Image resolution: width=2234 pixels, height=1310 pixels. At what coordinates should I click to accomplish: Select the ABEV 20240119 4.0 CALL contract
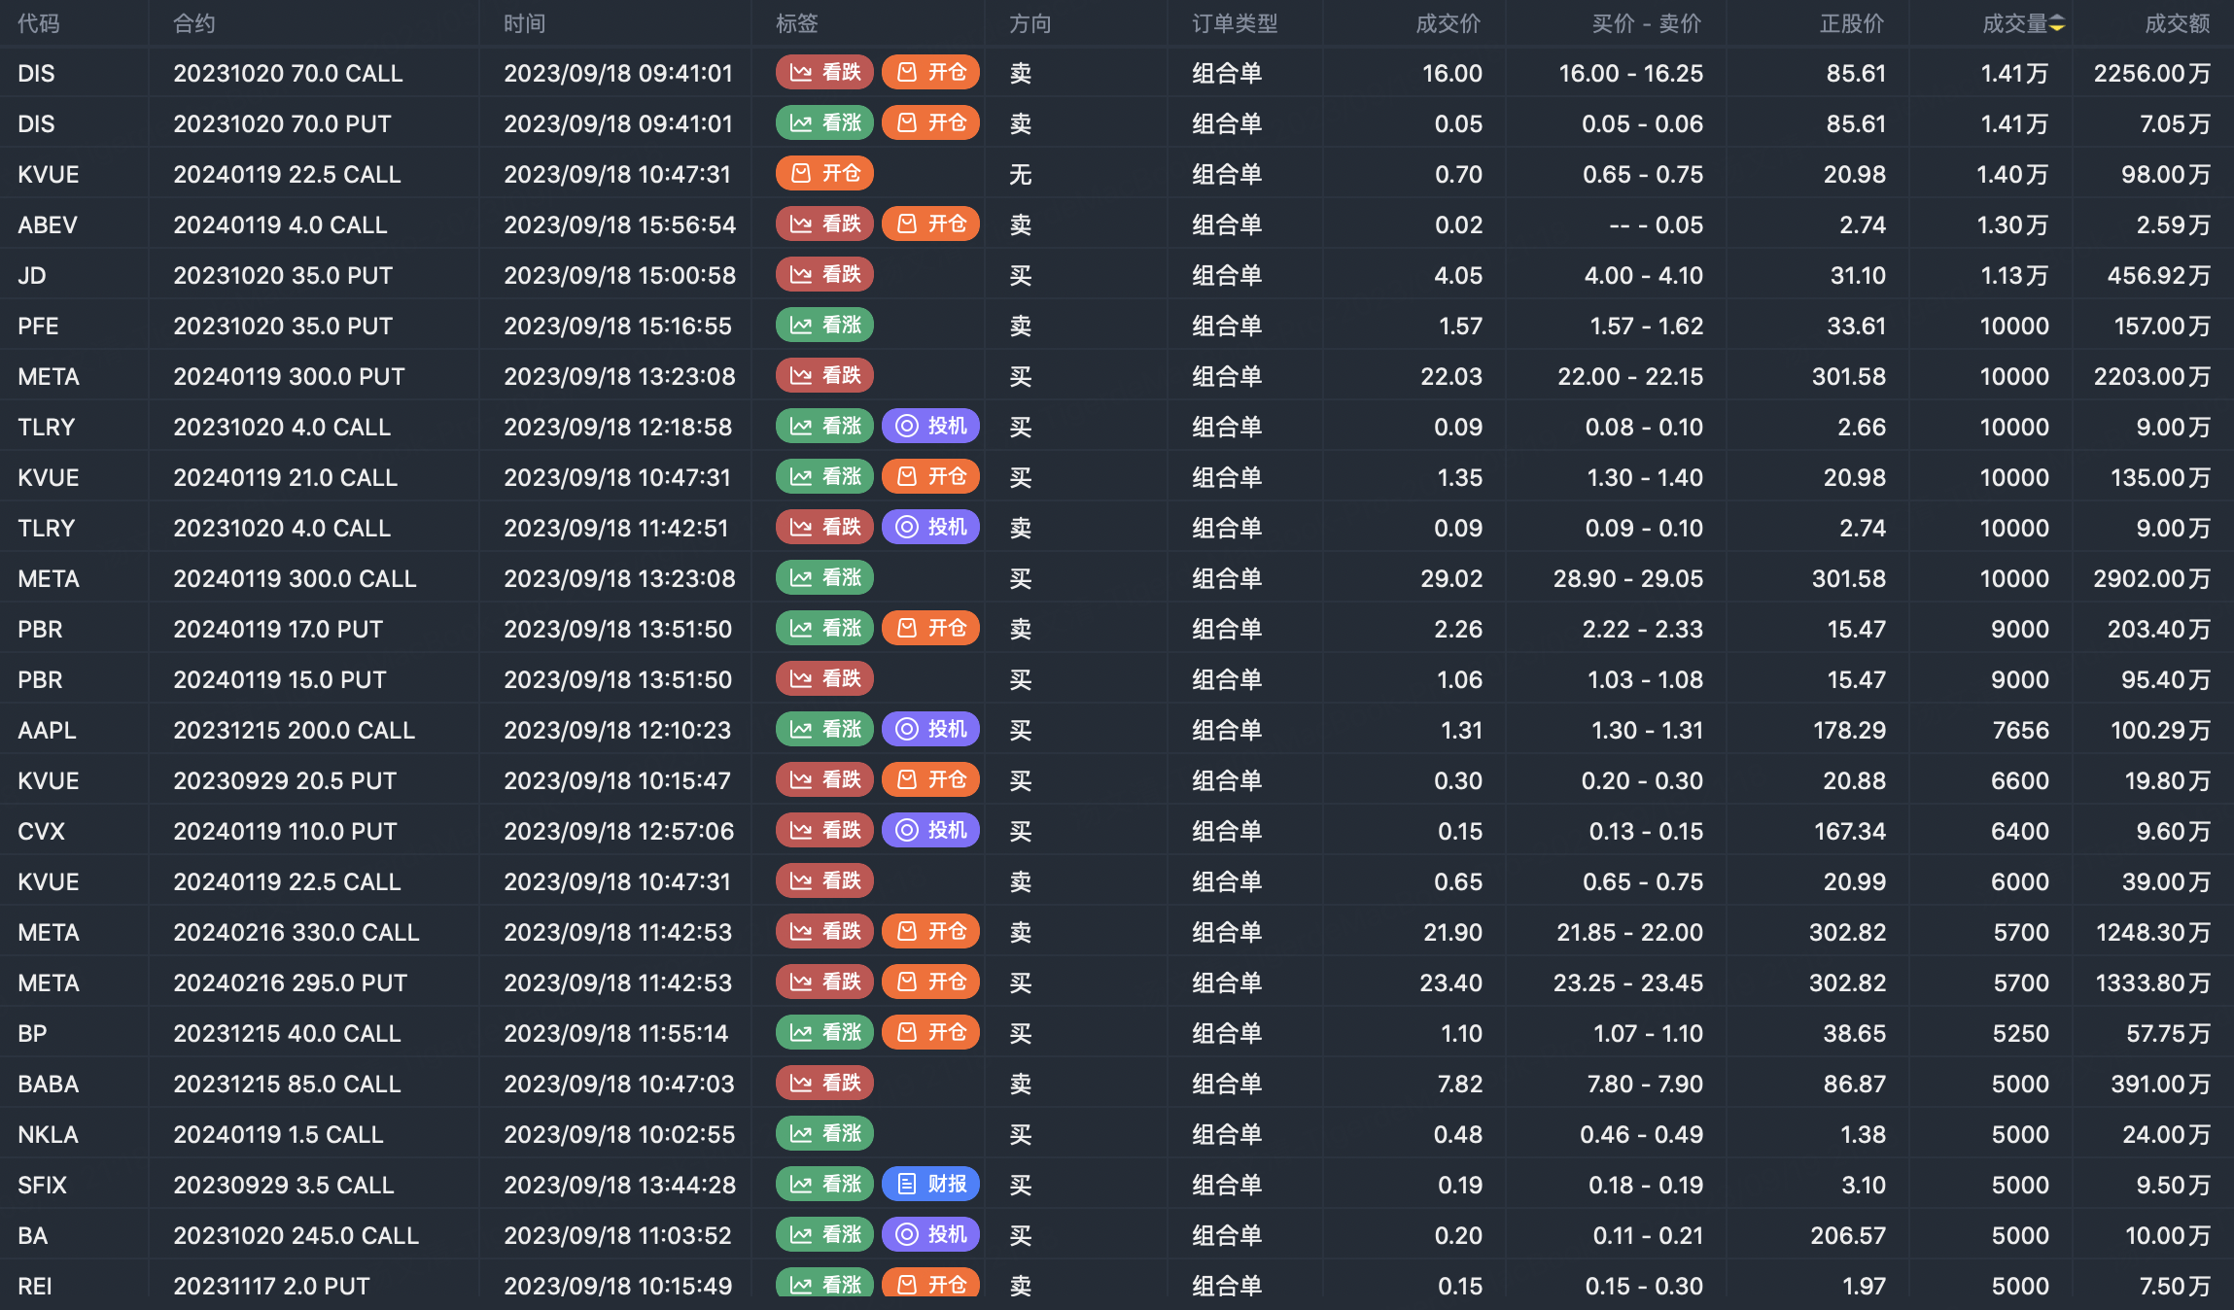tap(280, 224)
